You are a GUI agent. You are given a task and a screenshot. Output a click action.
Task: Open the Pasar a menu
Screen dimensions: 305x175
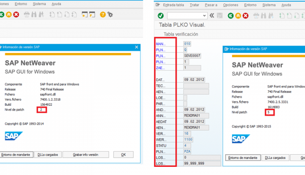211,5
